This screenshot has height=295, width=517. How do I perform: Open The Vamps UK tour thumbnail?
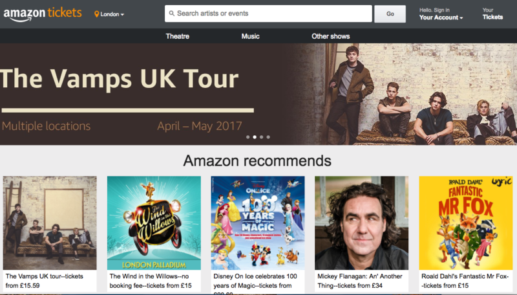[50, 223]
